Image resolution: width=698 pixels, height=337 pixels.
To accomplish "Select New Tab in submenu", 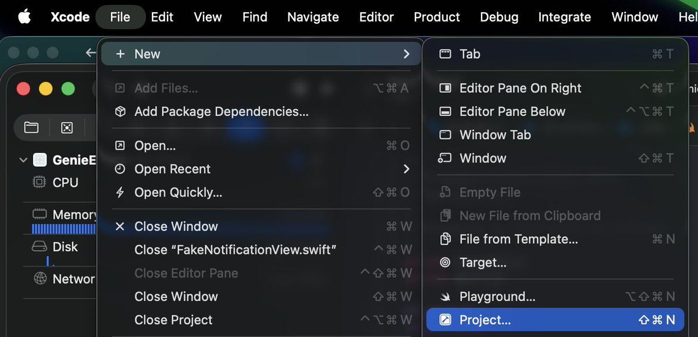I will (555, 54).
